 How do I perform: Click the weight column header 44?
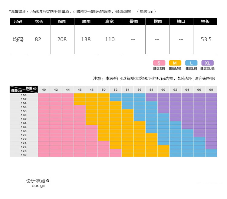(x=68, y=90)
